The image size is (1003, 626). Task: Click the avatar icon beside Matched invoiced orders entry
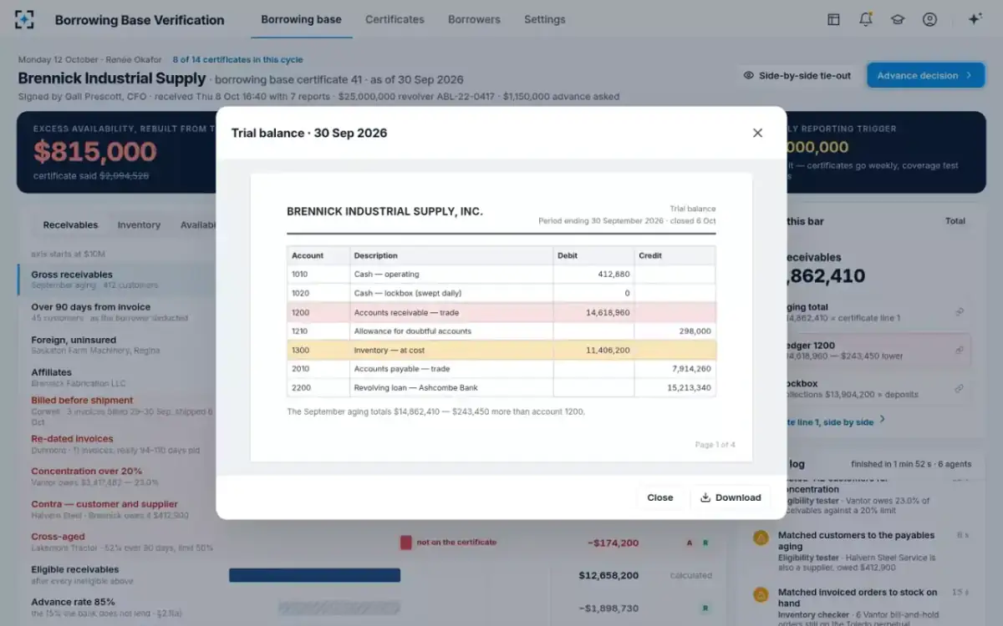[761, 595]
